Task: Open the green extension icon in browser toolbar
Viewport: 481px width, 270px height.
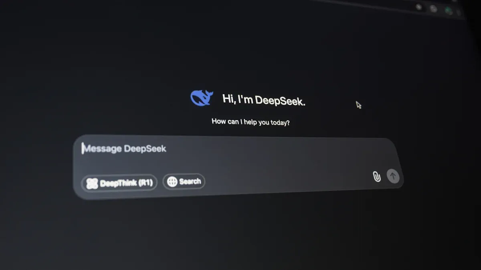Action: [449, 11]
